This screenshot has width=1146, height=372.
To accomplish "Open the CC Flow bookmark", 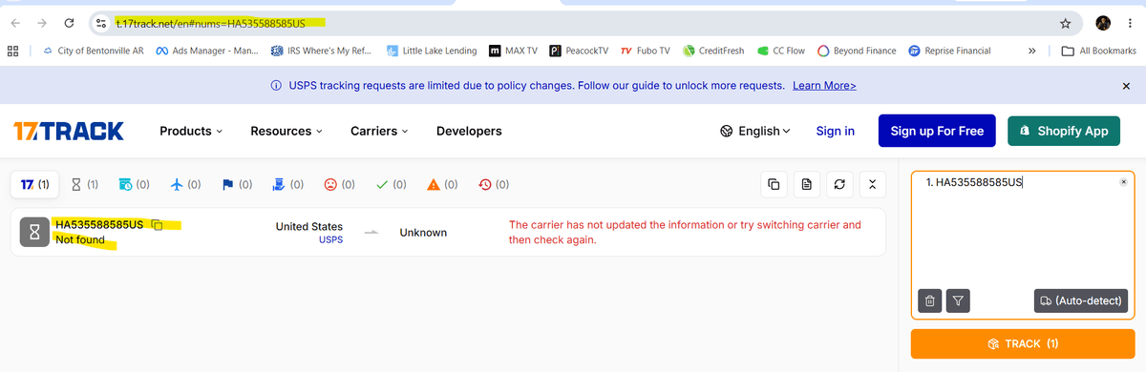I will click(x=781, y=51).
